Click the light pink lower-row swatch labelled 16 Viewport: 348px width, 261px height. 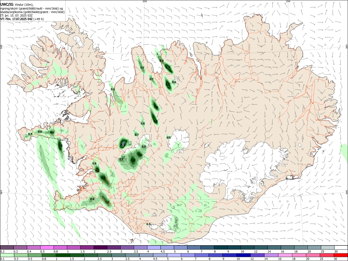[x=285, y=255]
